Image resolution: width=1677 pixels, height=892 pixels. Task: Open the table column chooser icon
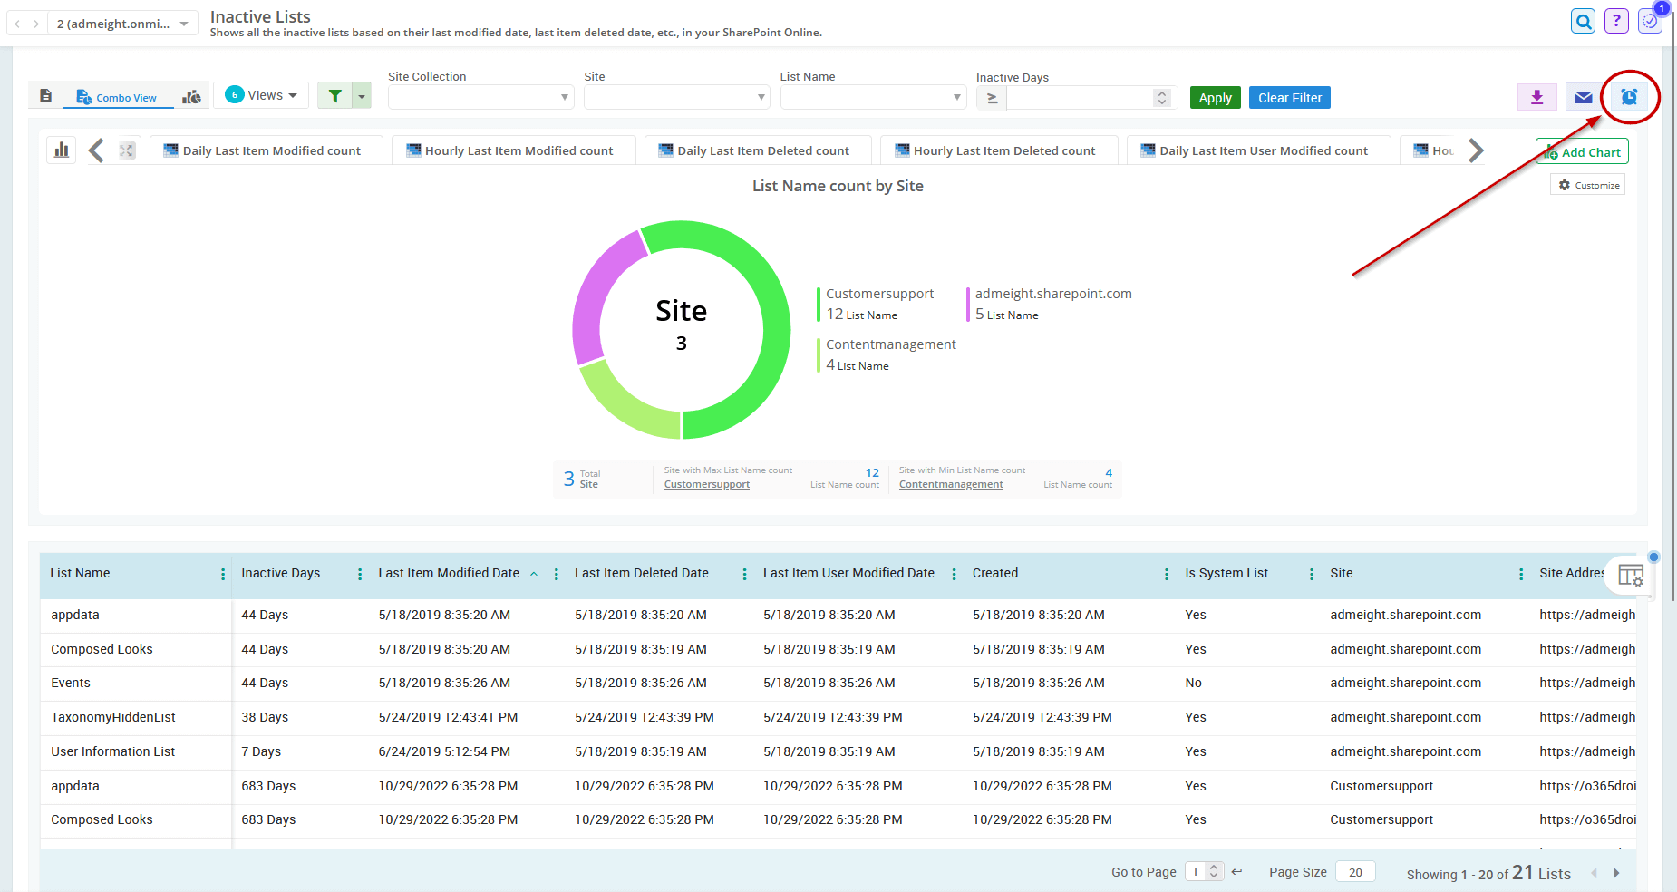(x=1630, y=576)
